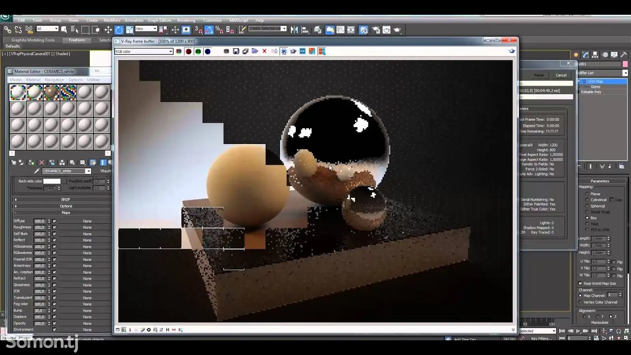Open the Material Editor from main toolbar
631x355 pixels.
(x=364, y=30)
